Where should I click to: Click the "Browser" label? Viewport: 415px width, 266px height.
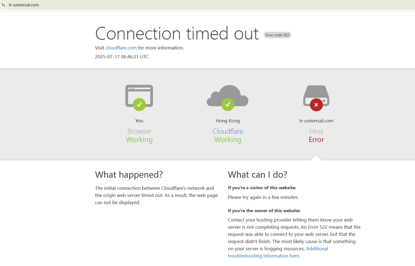pos(139,131)
